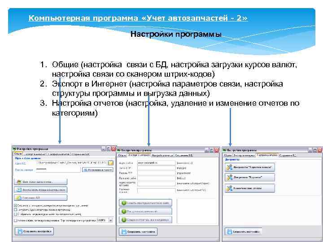This screenshot has height=242, width=323.
Task: Click the Папка на сайте input field
Action: click(x=157, y=178)
